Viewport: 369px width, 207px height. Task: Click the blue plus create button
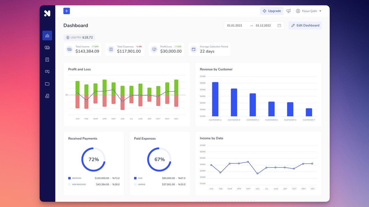(67, 11)
